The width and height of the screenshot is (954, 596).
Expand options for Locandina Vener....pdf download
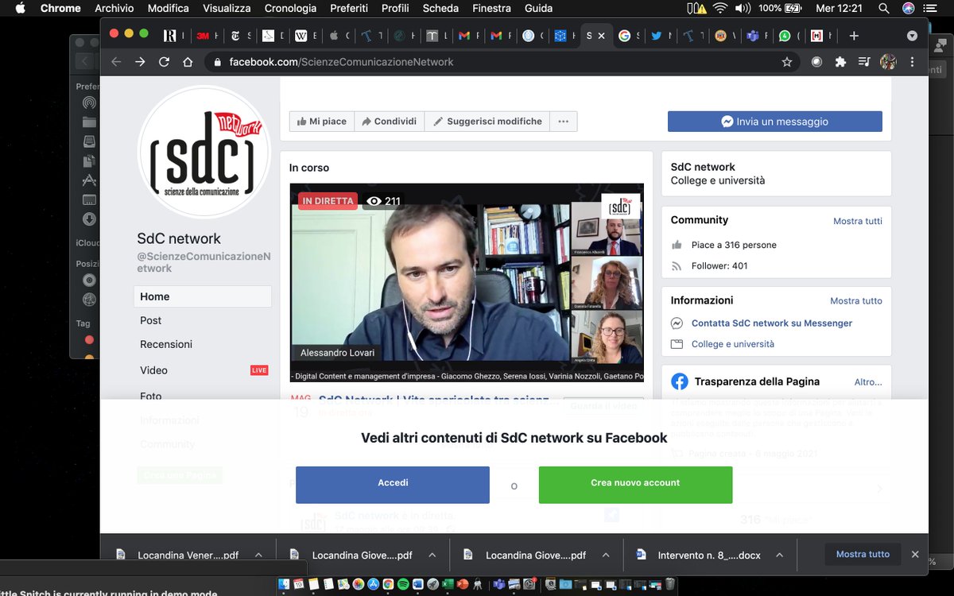pyautogui.click(x=258, y=555)
